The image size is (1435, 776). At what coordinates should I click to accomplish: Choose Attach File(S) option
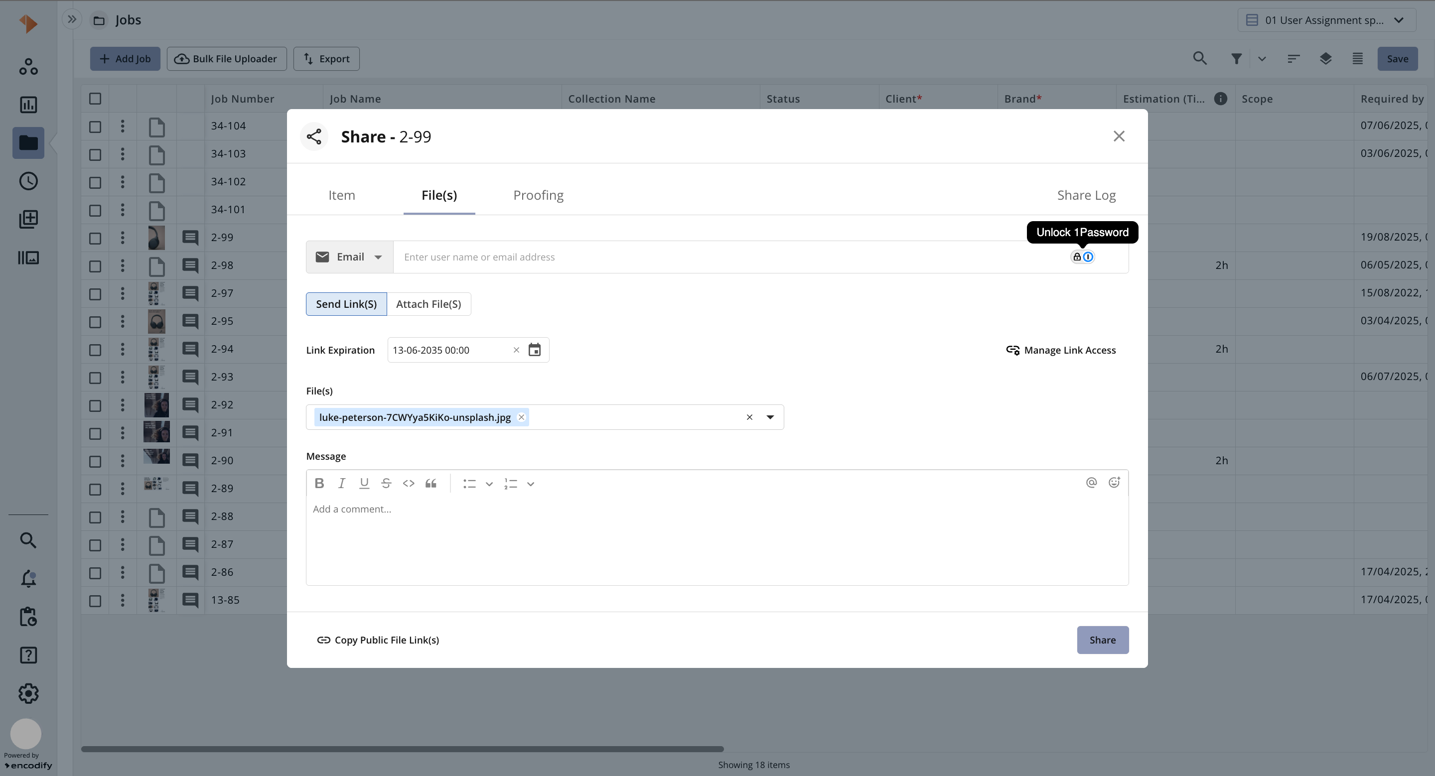tap(429, 304)
